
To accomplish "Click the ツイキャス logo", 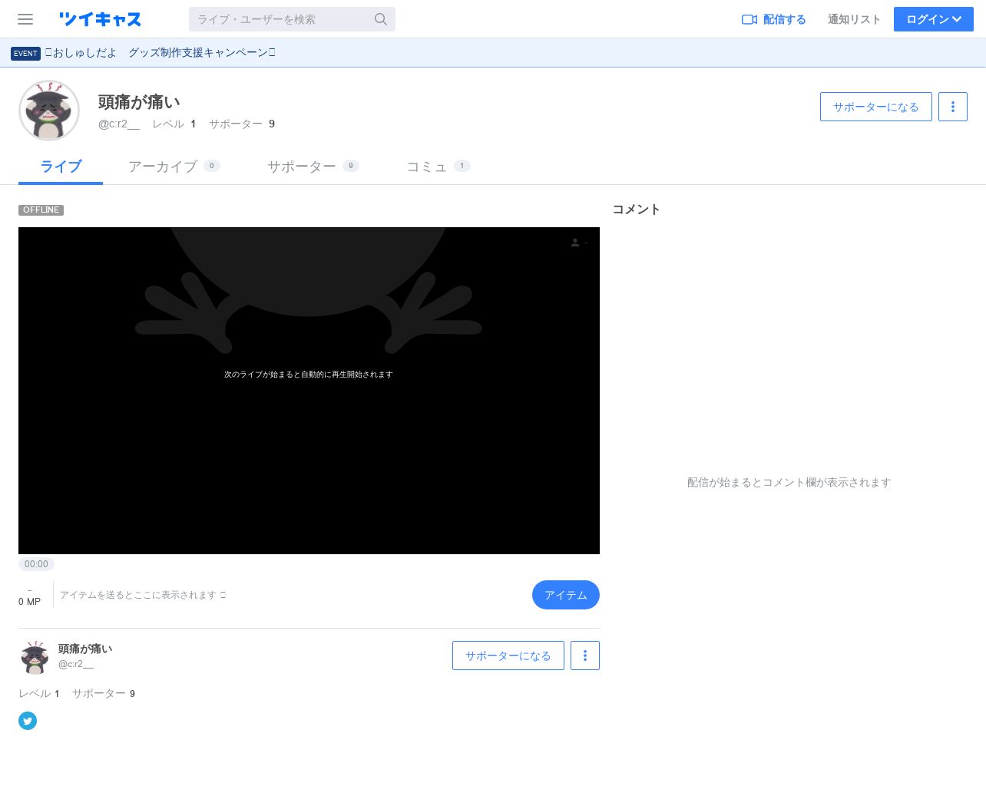I will pos(101,19).
